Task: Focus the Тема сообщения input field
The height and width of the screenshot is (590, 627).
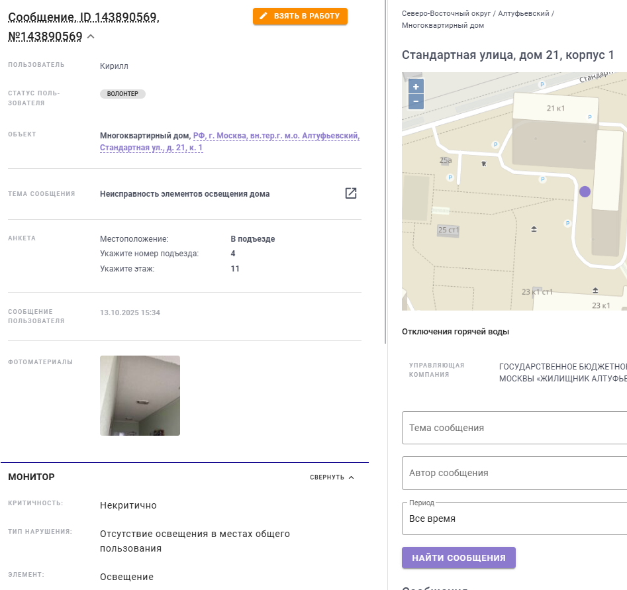Action: pyautogui.click(x=514, y=428)
